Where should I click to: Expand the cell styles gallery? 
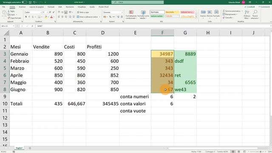click(x=196, y=17)
